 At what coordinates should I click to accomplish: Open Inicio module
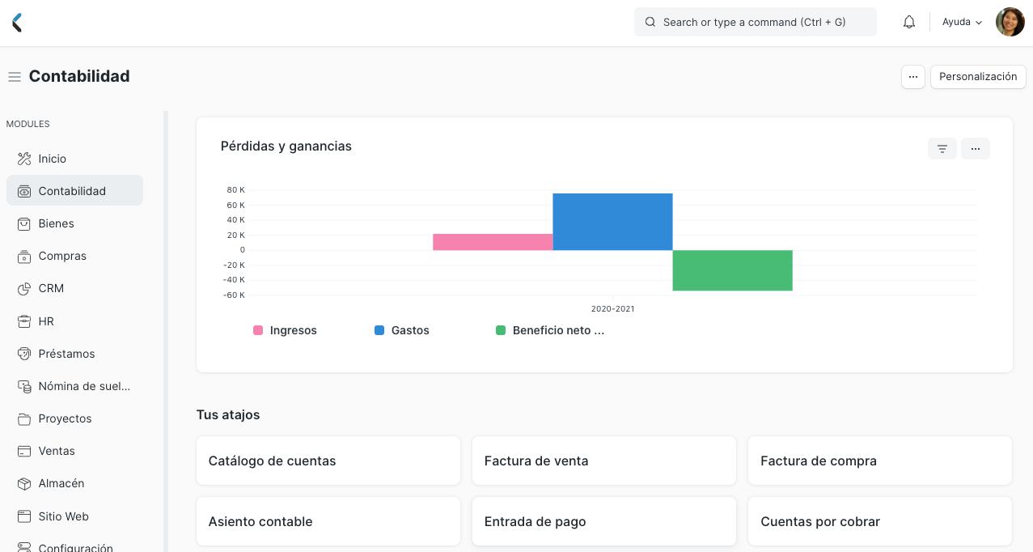(74, 159)
